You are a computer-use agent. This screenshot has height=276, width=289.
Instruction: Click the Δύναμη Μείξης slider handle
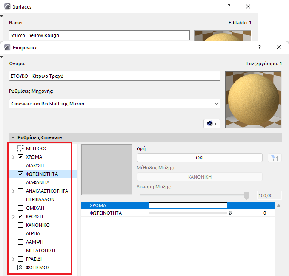[246, 196]
